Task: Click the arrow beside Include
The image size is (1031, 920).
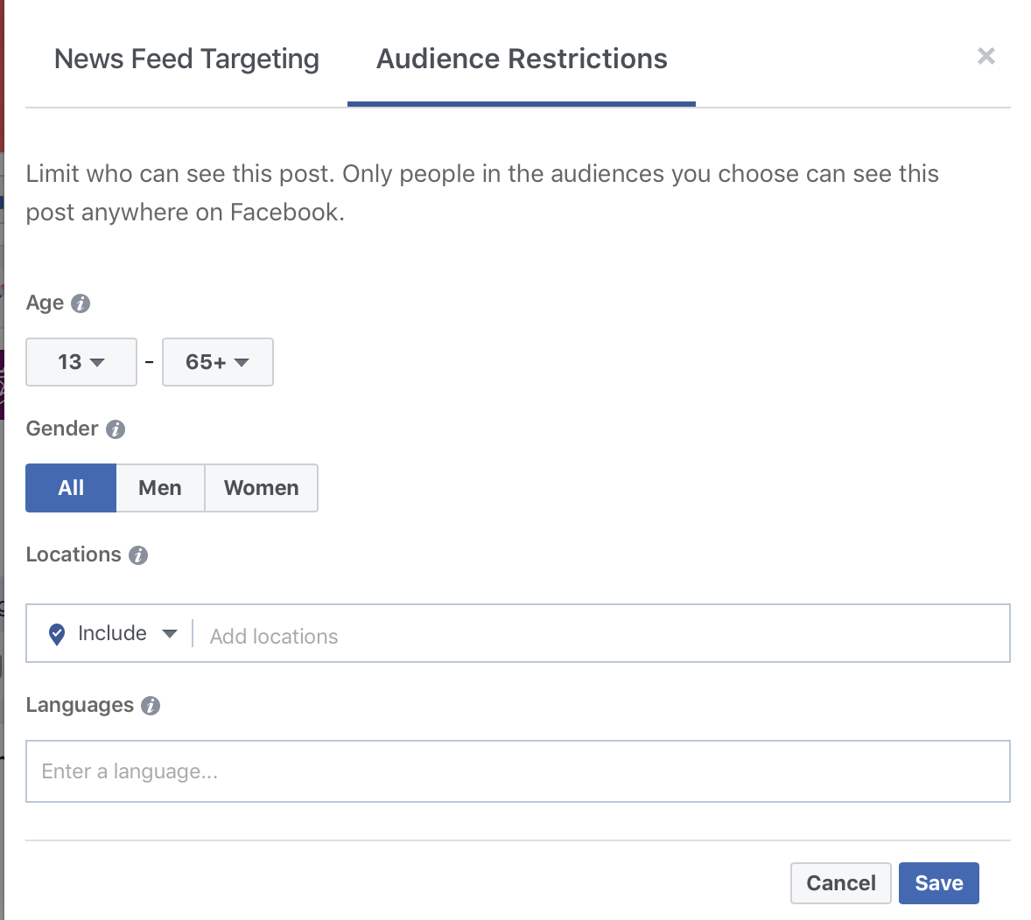Action: (x=170, y=634)
